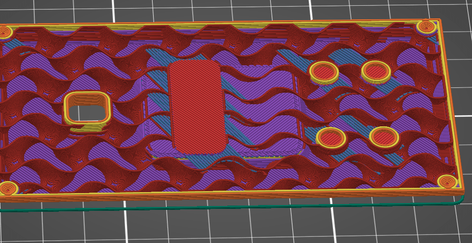Select the lower-left red circular boss
Image resolution: width=472 pixels, height=243 pixels.
pyautogui.click(x=331, y=137)
